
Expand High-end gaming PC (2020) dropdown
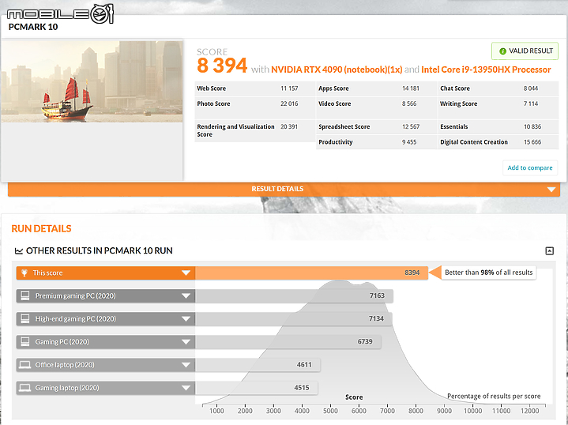[186, 319]
